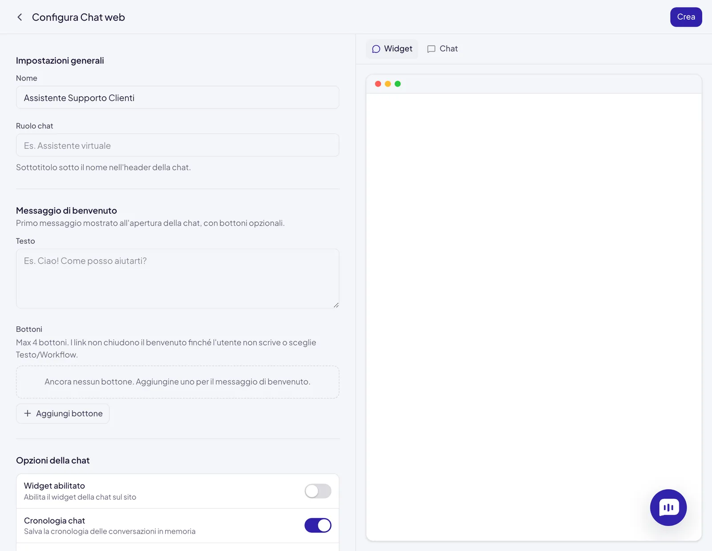Click the green dot in preview window

397,84
